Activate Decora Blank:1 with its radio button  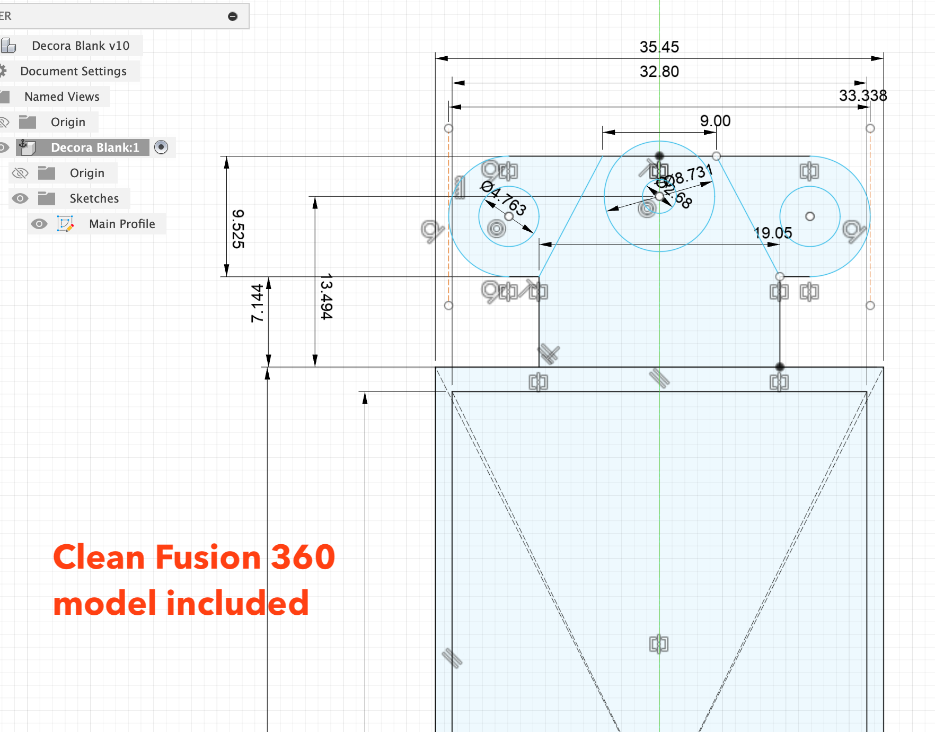click(161, 147)
